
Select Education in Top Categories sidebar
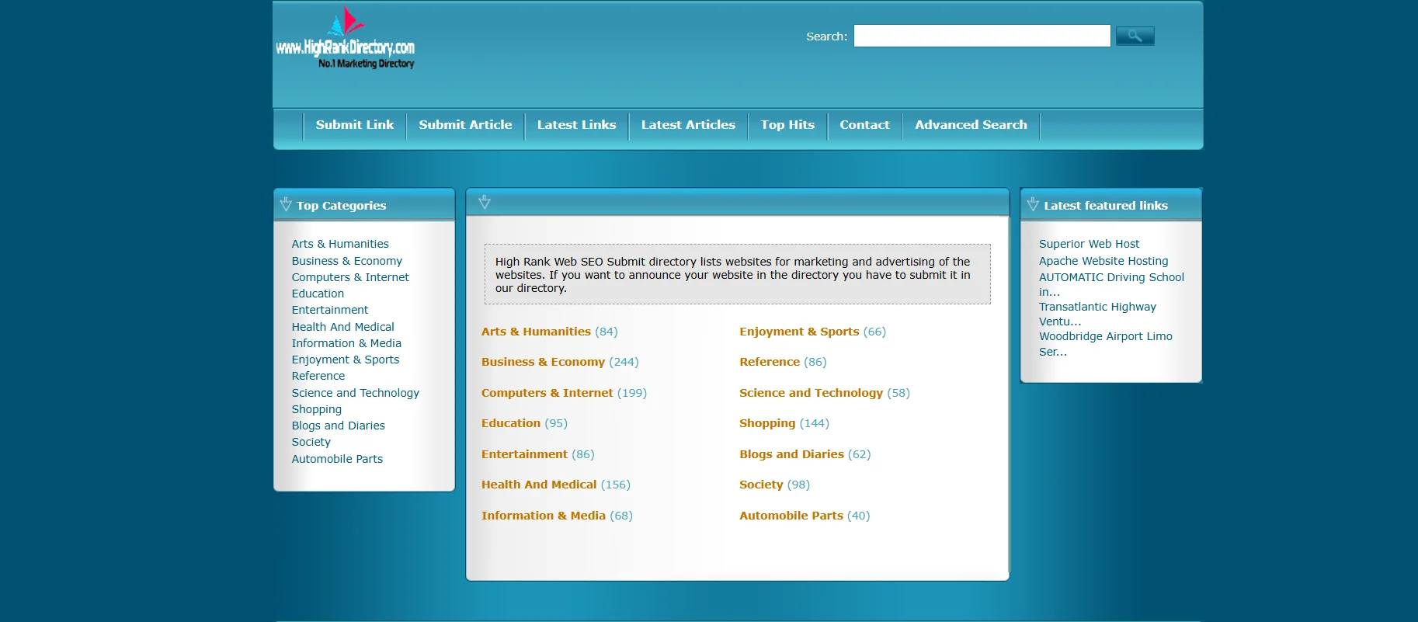pos(318,294)
